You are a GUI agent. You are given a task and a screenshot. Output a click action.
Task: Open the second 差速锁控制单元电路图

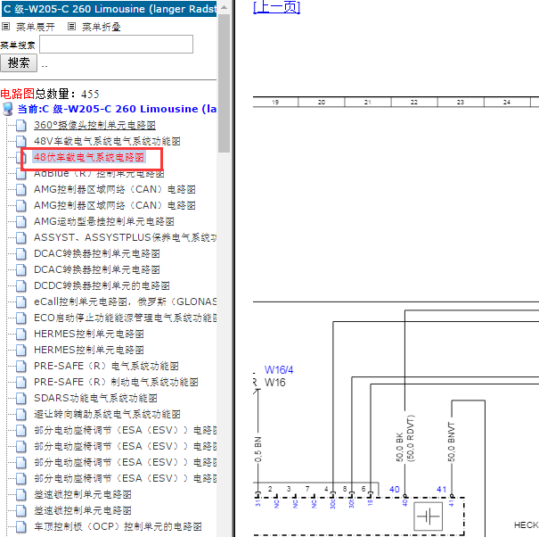click(x=83, y=510)
